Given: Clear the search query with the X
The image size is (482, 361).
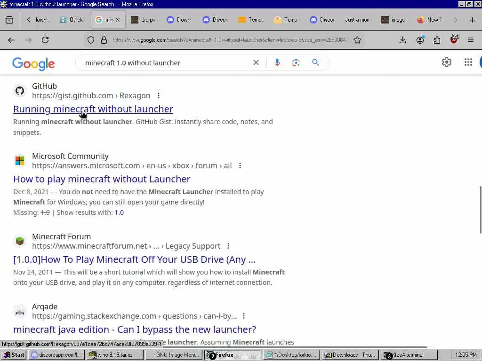Looking at the screenshot, I should (256, 63).
